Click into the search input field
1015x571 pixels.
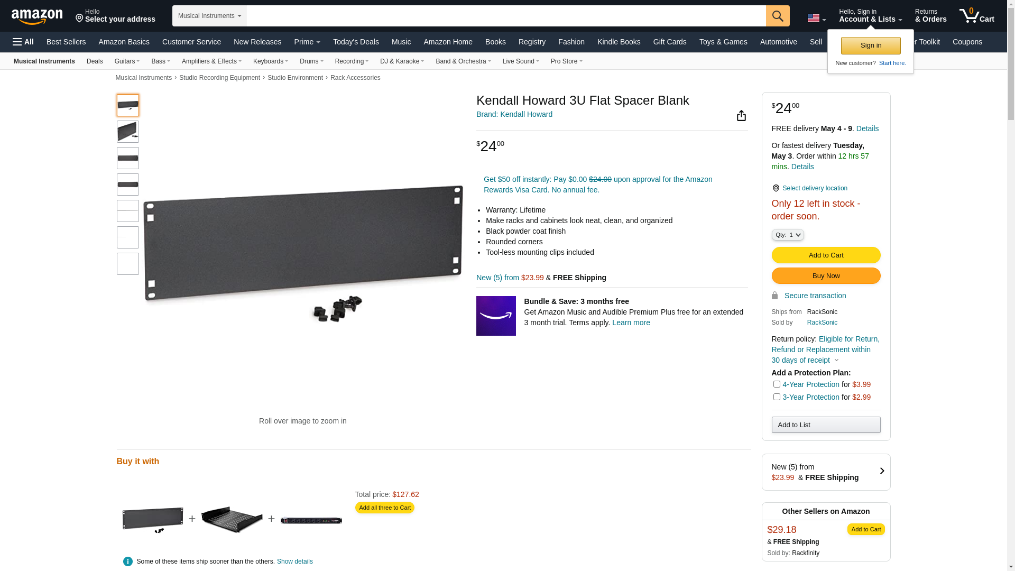pyautogui.click(x=505, y=16)
